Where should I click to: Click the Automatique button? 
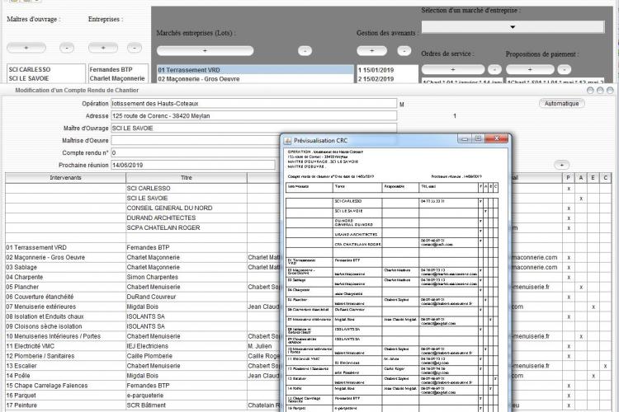(561, 103)
